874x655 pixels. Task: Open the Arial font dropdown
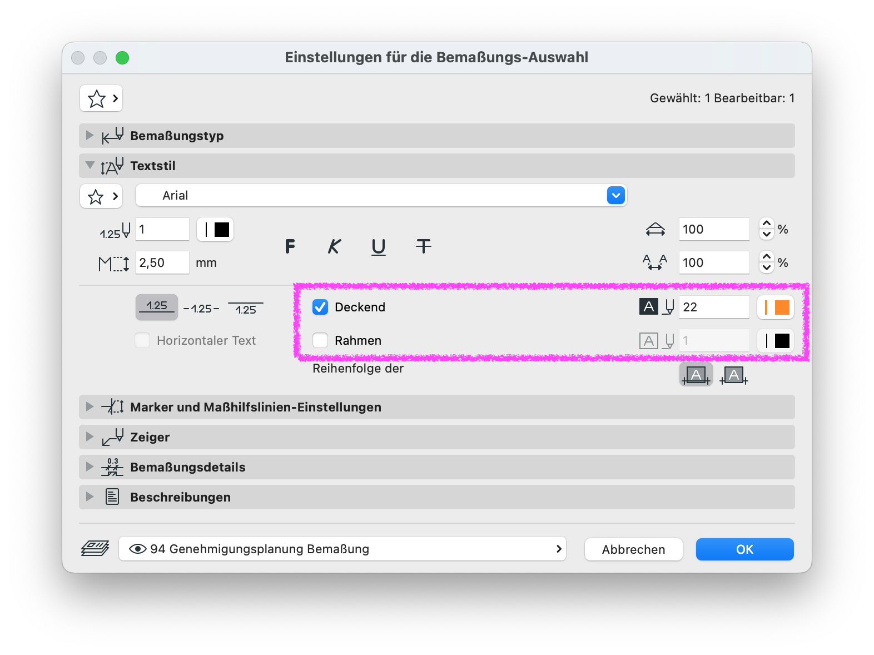(x=381, y=195)
